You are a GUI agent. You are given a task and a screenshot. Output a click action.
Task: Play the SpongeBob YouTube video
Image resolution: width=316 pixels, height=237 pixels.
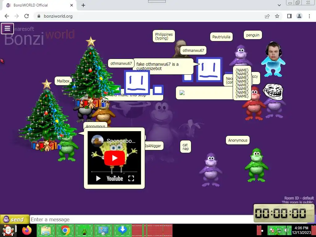pyautogui.click(x=114, y=158)
